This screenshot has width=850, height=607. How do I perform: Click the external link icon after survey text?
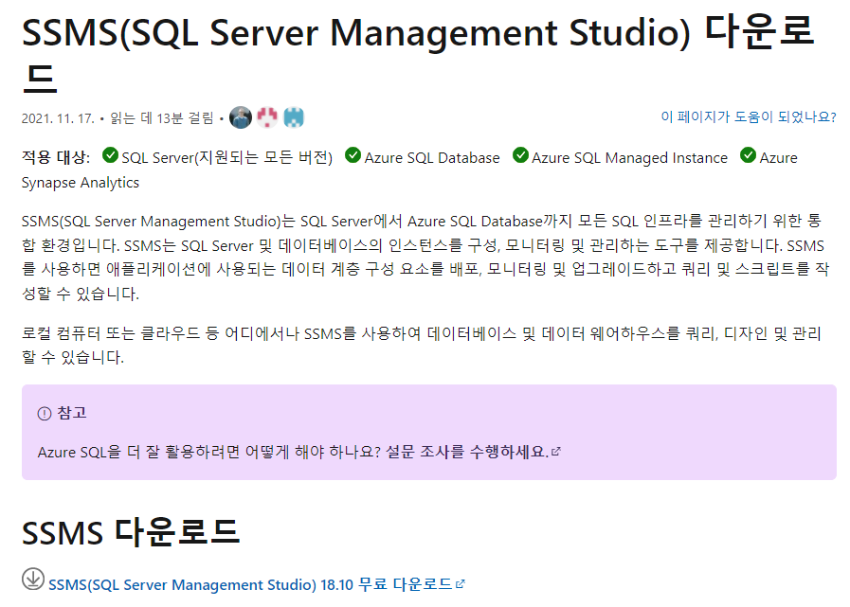pos(555,451)
